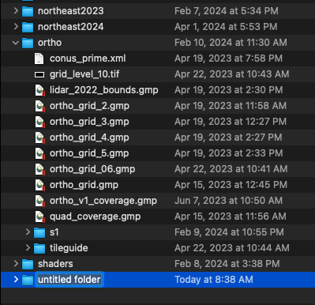Click the date Apr 15, 2023 at 11:56 AM
This screenshot has height=305, width=315.
231,217
